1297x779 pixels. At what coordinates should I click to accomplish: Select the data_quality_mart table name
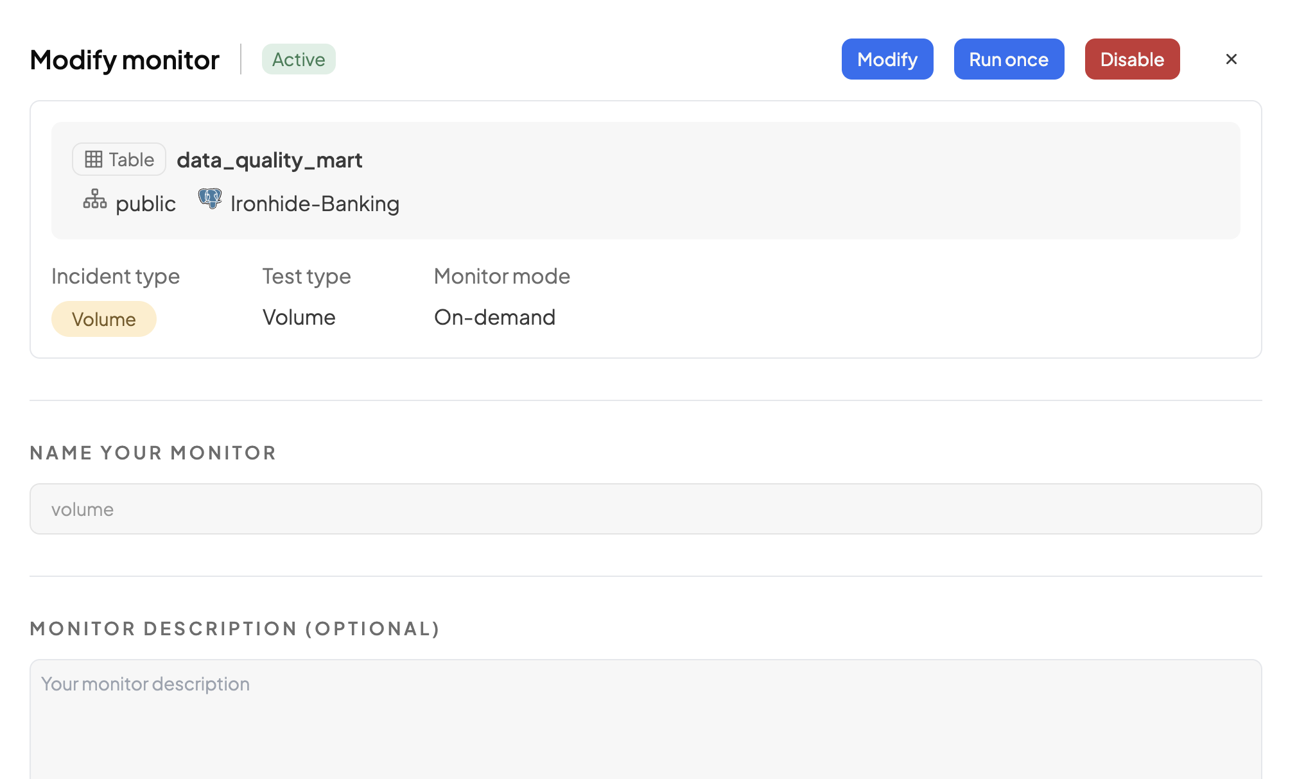270,160
